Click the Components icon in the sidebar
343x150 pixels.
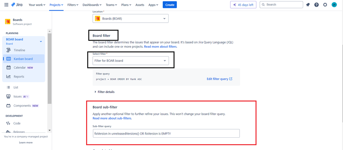pyautogui.click(x=9, y=106)
